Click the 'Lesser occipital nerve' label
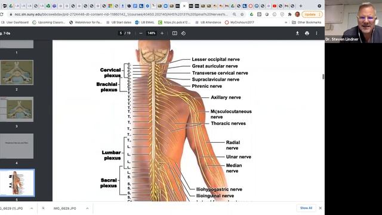The height and width of the screenshot is (215, 382). 215,59
